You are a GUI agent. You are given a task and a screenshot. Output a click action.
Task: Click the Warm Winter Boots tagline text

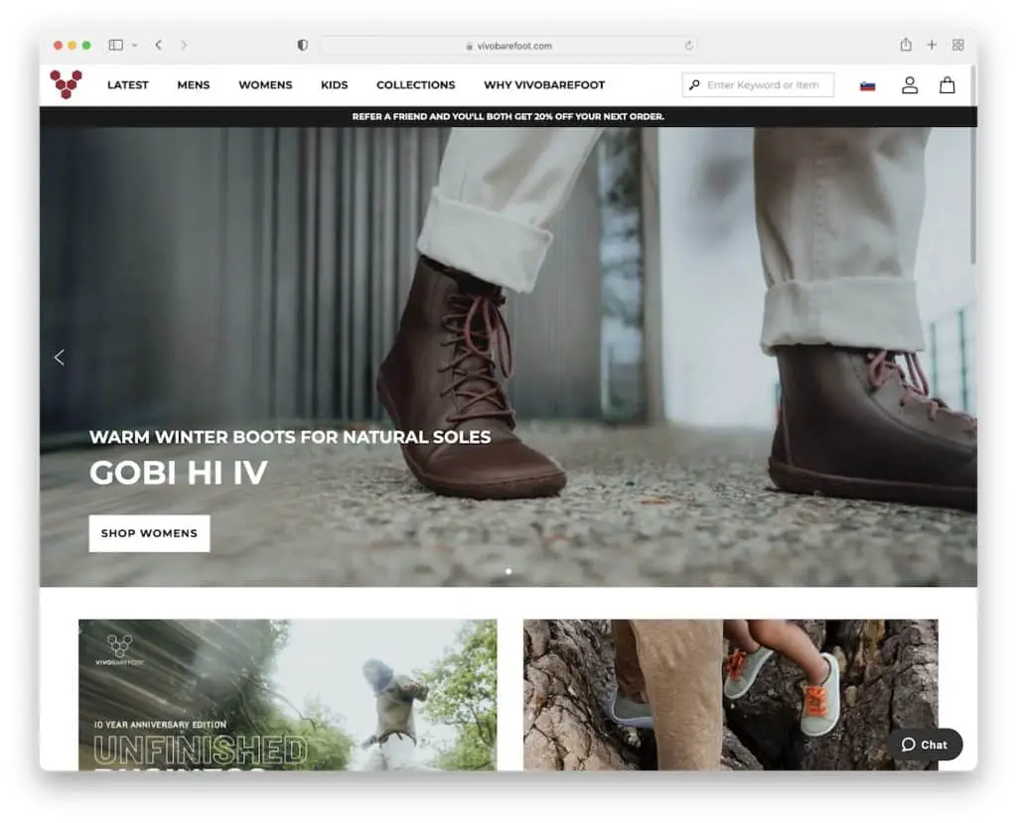290,437
